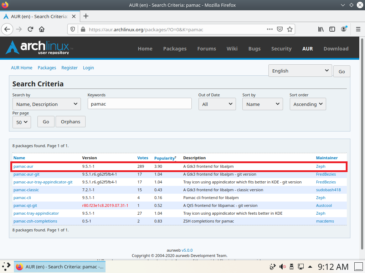The height and width of the screenshot is (273, 365).
Task: Click the aurweb v5.0.0 version link
Action: point(187,250)
